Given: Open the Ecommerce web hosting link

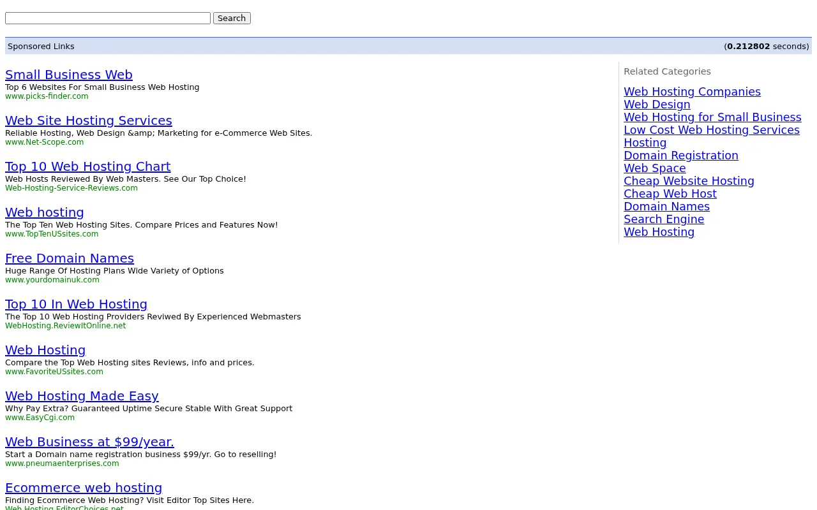Looking at the screenshot, I should (84, 488).
